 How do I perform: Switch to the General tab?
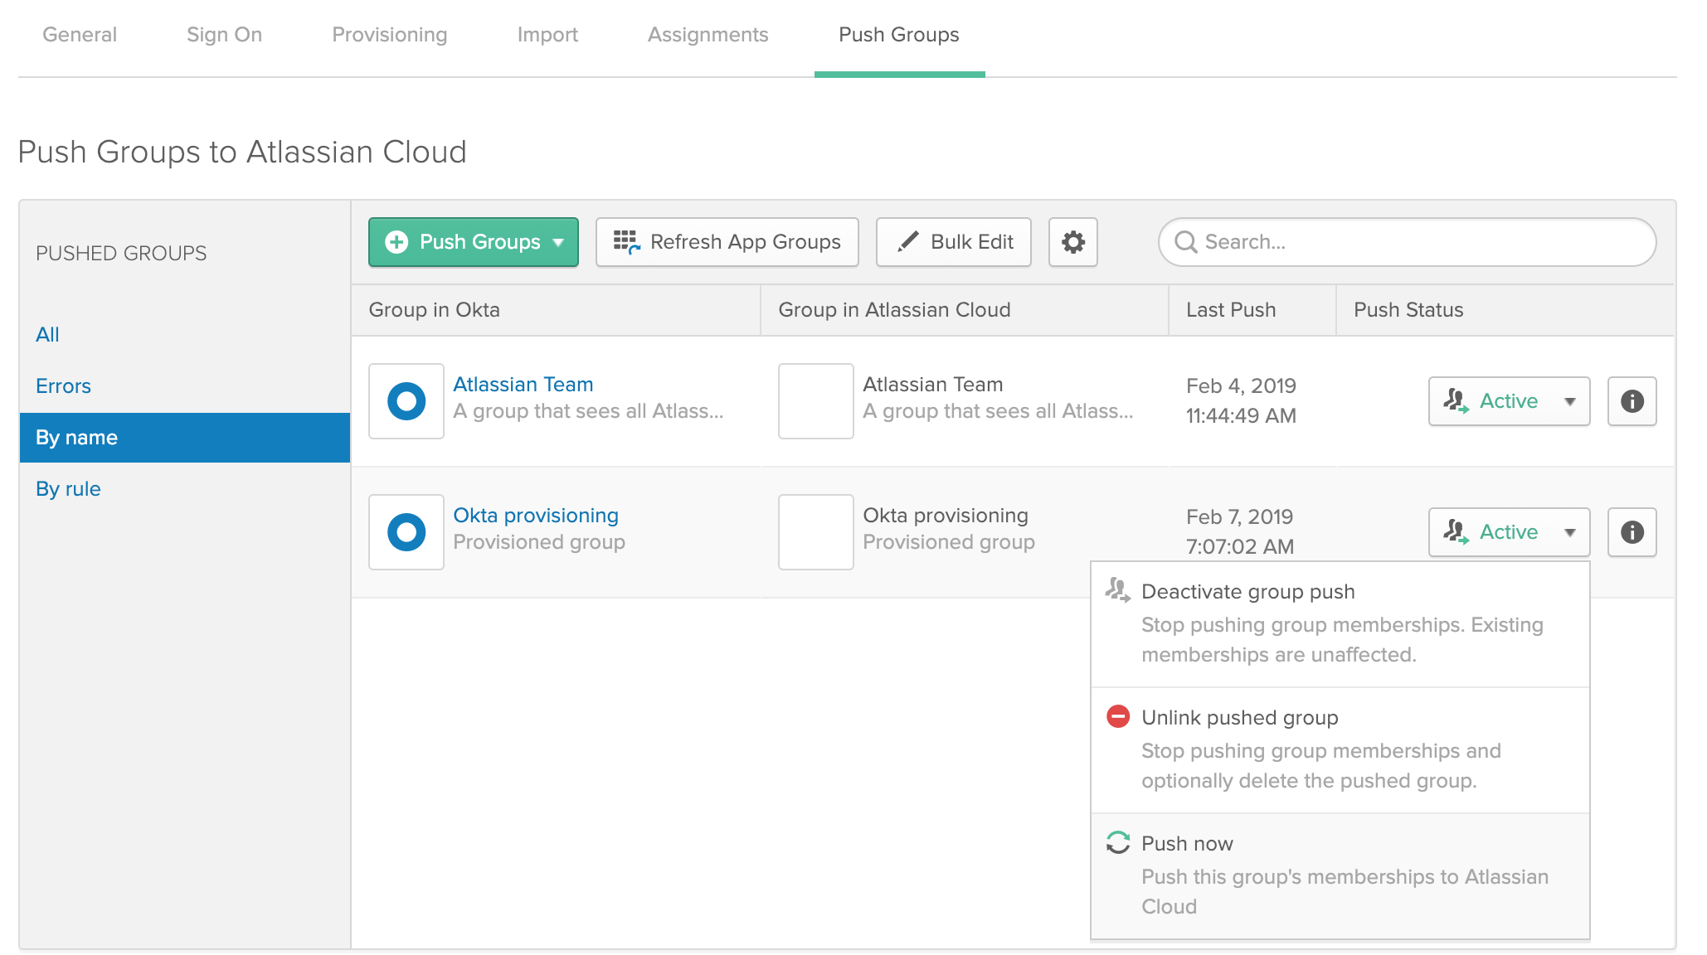point(80,35)
